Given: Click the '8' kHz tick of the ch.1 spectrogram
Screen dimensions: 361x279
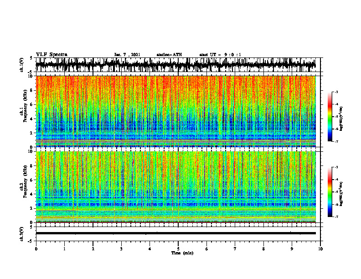Looking at the screenshot, I should click(x=32, y=90).
